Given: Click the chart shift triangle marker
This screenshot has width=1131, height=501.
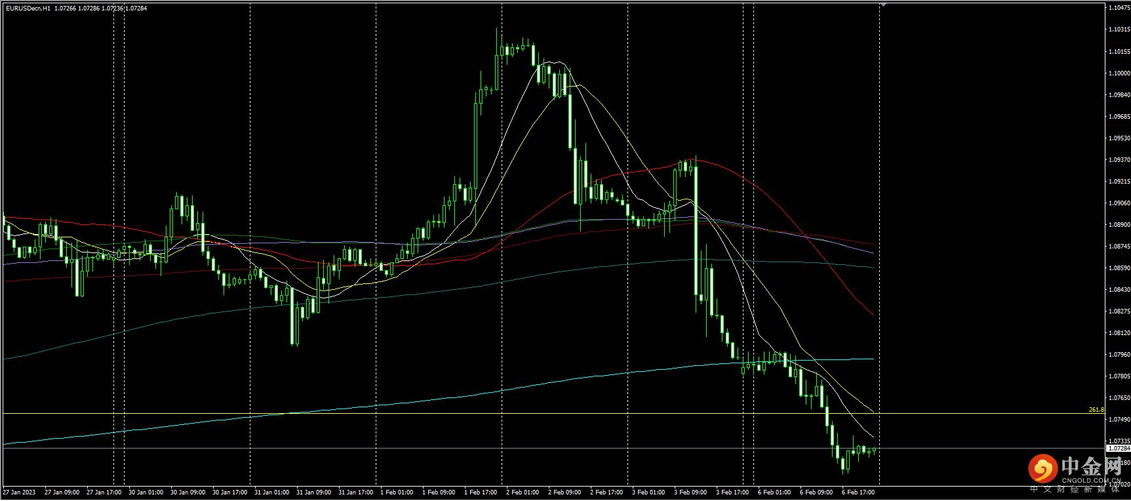Looking at the screenshot, I should [x=883, y=5].
